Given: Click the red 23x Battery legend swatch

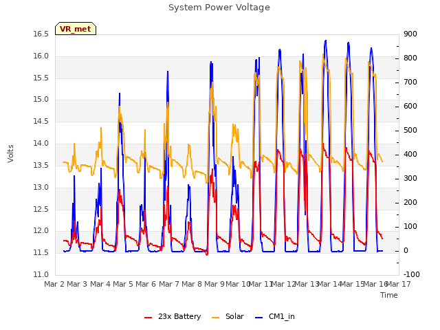Looking at the screenshot, I should pyautogui.click(x=148, y=318).
